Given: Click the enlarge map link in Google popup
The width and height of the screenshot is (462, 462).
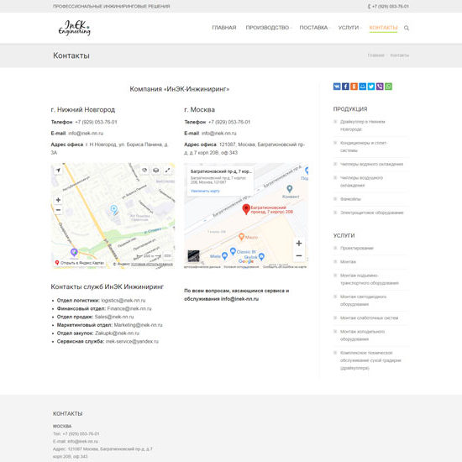Looking at the screenshot, I should tap(205, 191).
